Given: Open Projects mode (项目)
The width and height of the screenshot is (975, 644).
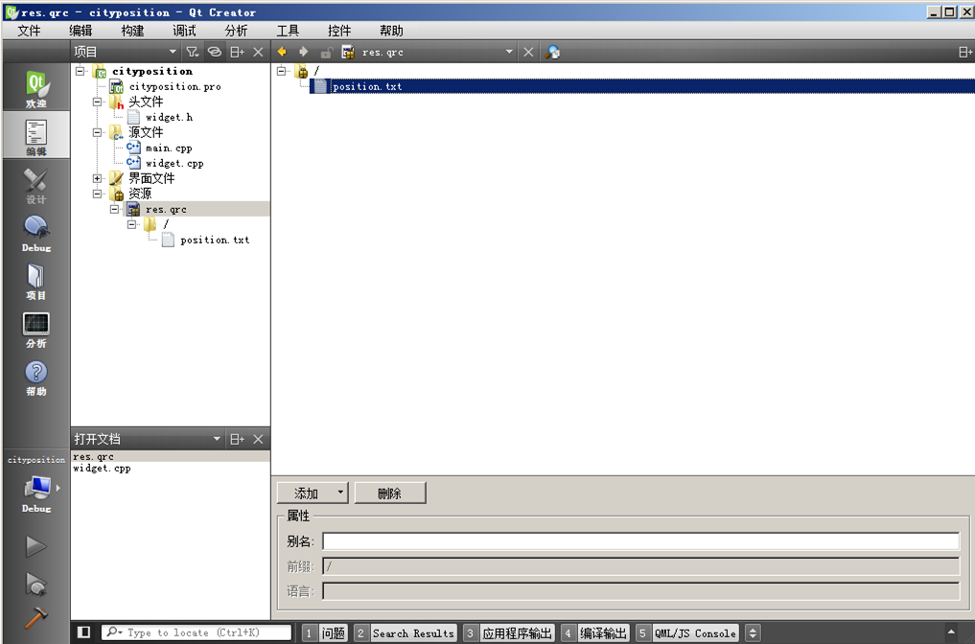Looking at the screenshot, I should (x=36, y=281).
